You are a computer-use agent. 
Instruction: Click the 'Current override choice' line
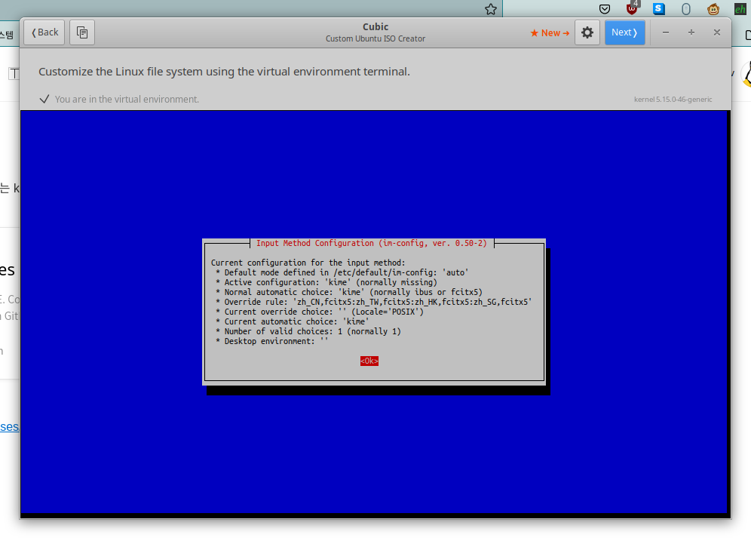click(x=320, y=312)
